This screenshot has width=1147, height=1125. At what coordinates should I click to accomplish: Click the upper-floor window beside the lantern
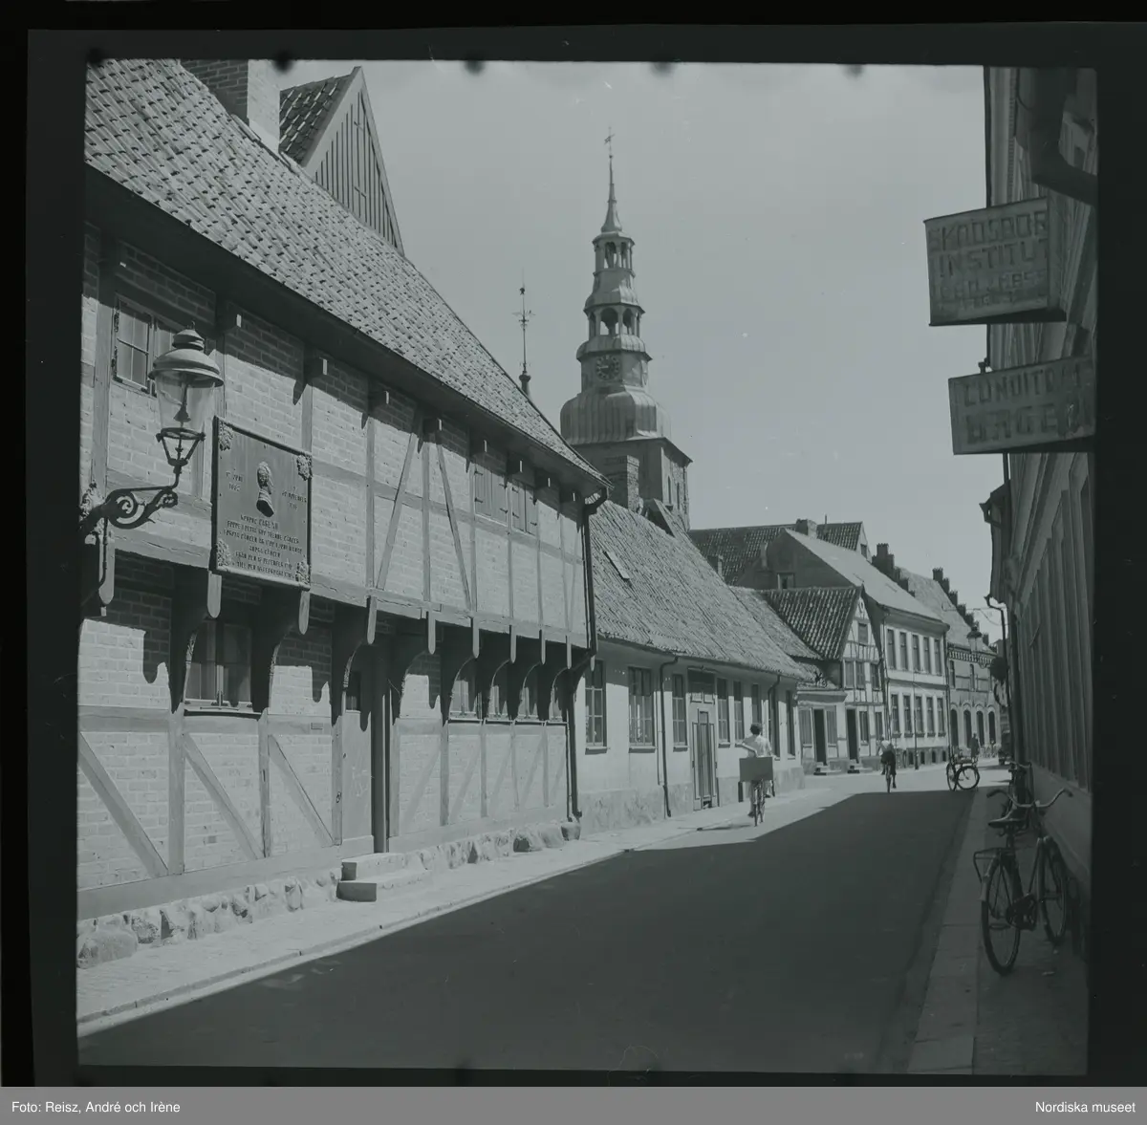[132, 344]
